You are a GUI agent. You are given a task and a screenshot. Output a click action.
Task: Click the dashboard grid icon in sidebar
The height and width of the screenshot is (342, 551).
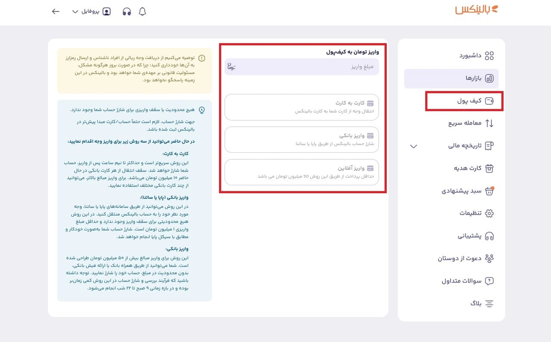(489, 56)
